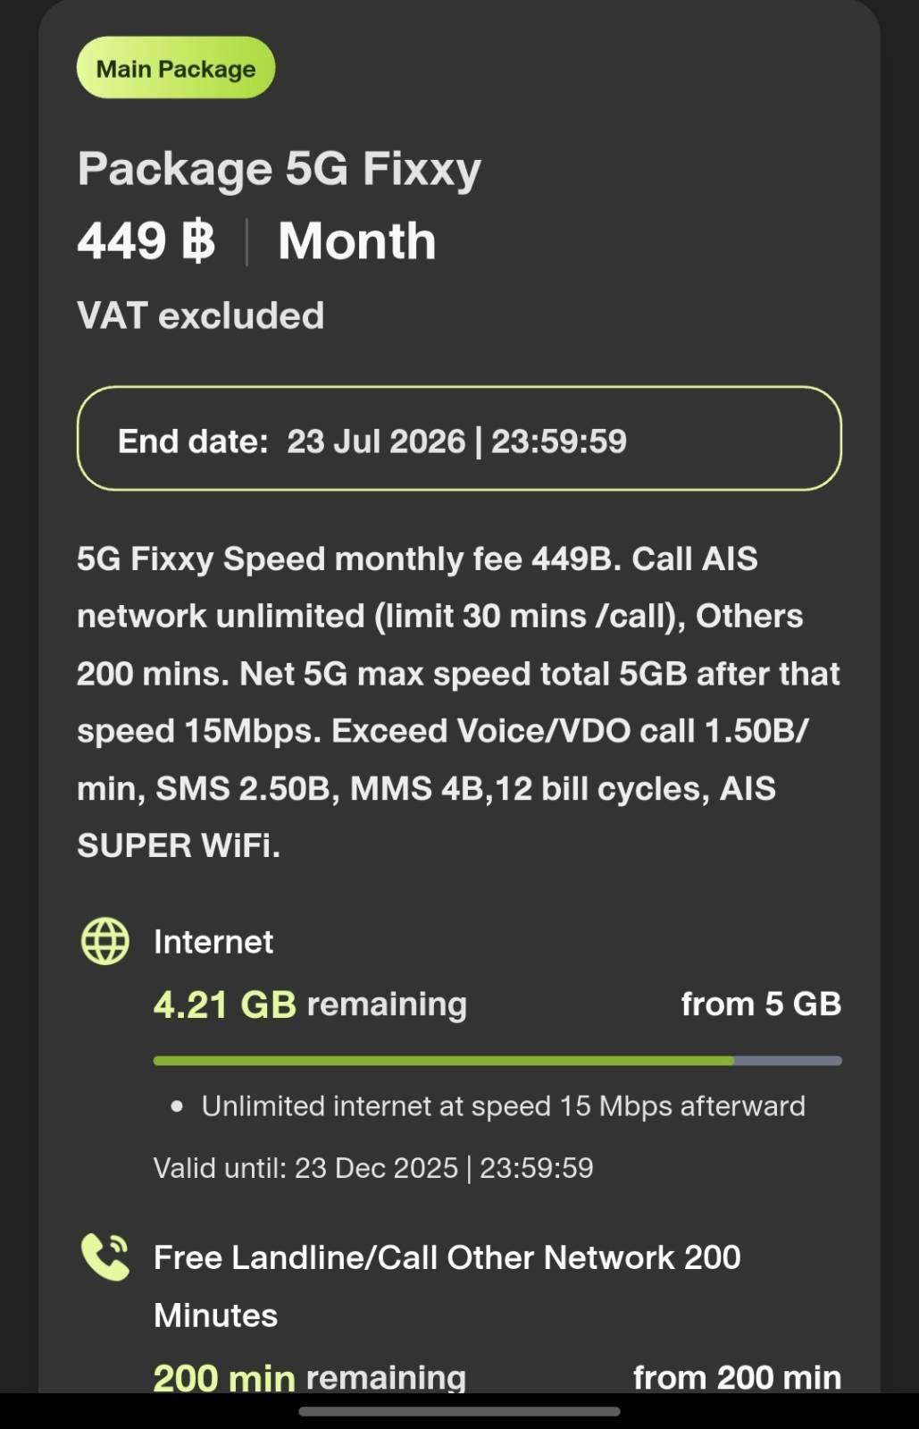Tap the Unlimited internet at 15 Mbps note

[503, 1106]
